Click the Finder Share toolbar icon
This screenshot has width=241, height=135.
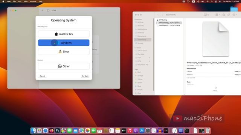(x=224, y=15)
